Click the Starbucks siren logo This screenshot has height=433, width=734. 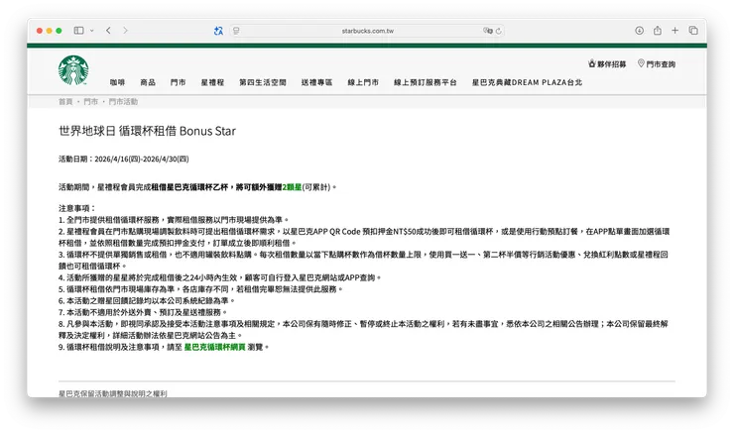tap(73, 70)
